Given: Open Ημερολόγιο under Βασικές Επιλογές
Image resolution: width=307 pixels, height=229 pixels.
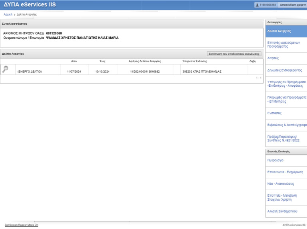Looking at the screenshot, I should pos(286,160).
